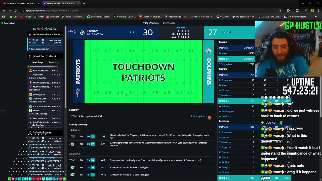Go back using the browser back arrow
Viewport: 322px width, 181px height.
click(4, 11)
